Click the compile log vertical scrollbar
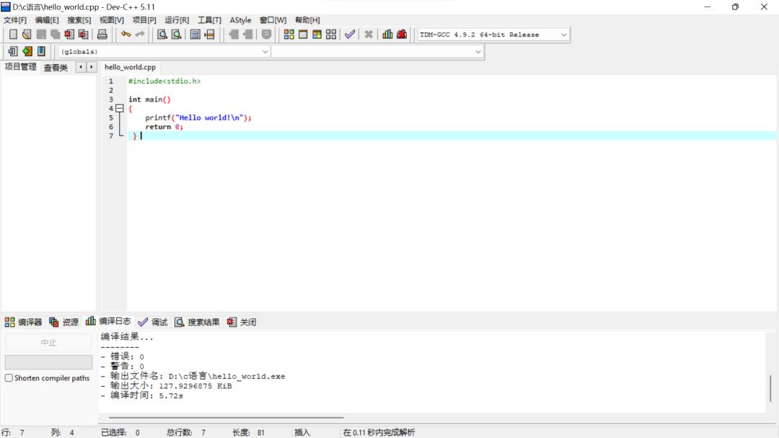This screenshot has height=438, width=779. pos(770,388)
